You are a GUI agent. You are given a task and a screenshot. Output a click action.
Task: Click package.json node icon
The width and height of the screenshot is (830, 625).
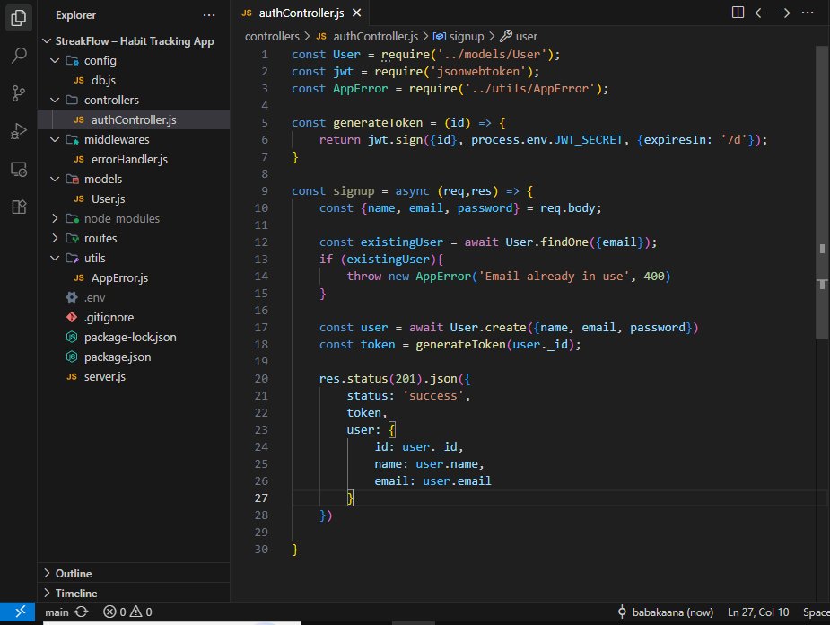click(72, 357)
